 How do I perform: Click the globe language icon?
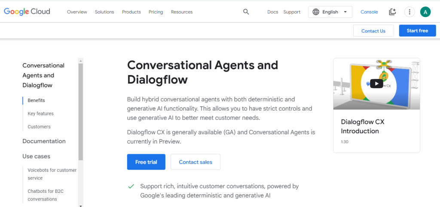tap(316, 12)
